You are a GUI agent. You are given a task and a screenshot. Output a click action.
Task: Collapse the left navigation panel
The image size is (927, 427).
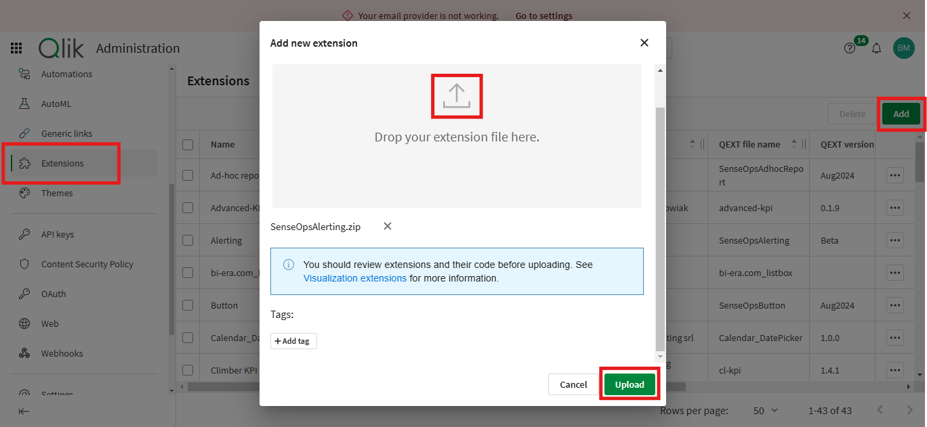pos(23,411)
